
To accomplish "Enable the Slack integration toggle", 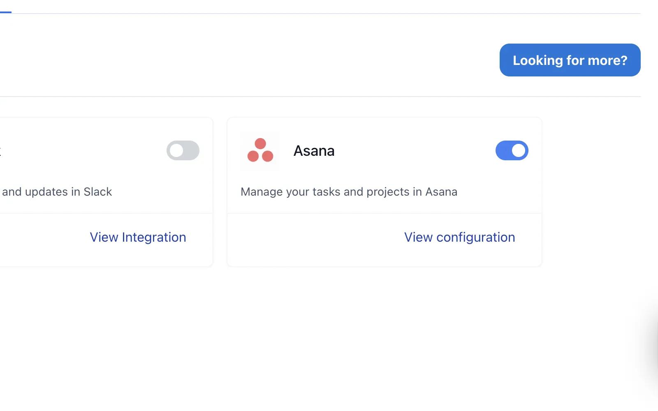I will coord(183,150).
